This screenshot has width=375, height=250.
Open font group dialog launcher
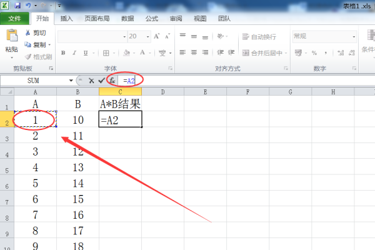click(170, 68)
